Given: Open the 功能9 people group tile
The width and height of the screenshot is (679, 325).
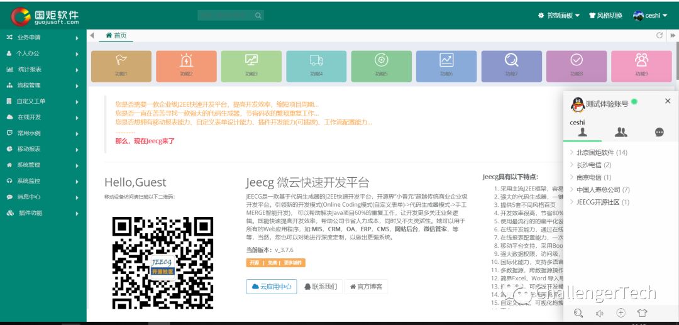Looking at the screenshot, I should coord(641,66).
